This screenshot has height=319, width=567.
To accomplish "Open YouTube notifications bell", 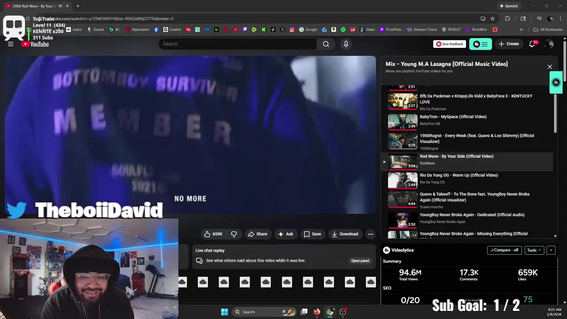I will click(x=532, y=44).
